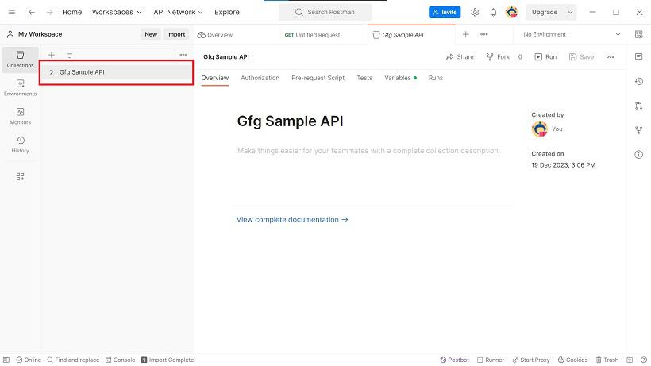This screenshot has height=366, width=651.
Task: Go back with the left arrow
Action: [x=32, y=12]
